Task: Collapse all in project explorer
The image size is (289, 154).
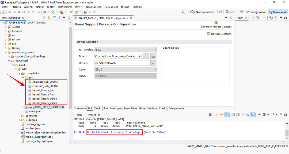Action: 45,18
